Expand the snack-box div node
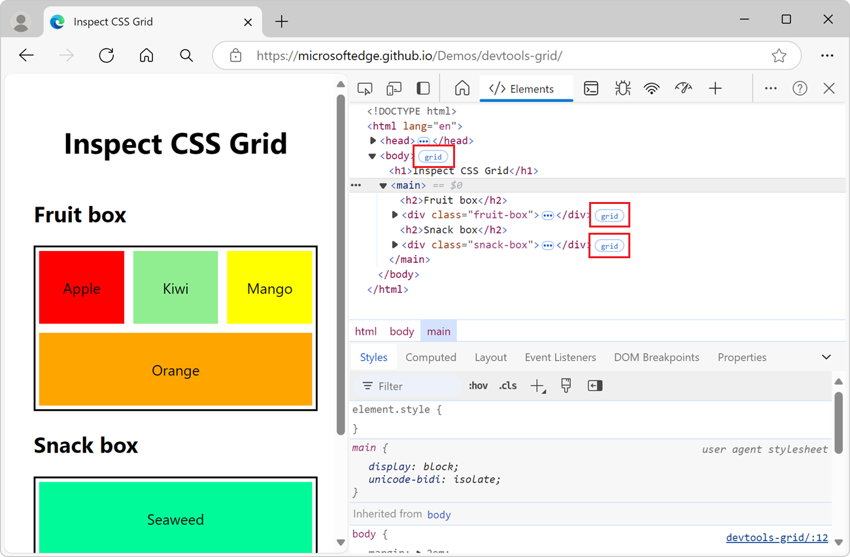 (x=395, y=245)
